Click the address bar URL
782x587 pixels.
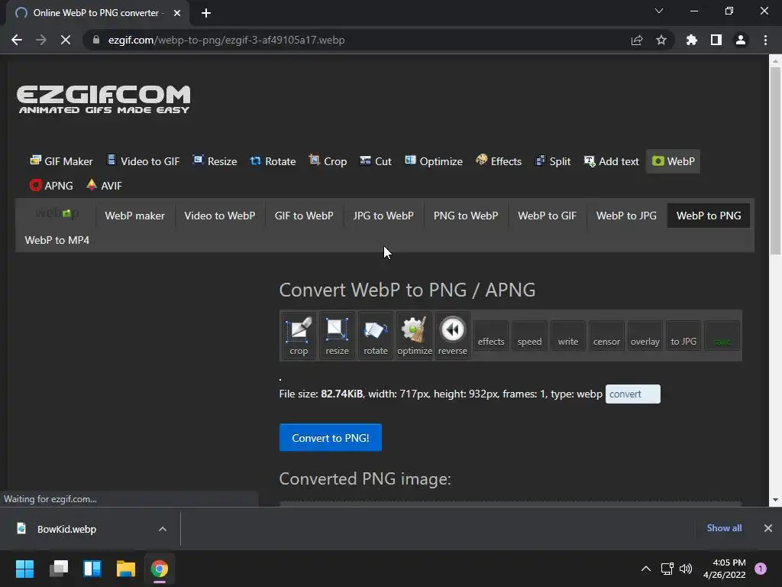pos(226,40)
